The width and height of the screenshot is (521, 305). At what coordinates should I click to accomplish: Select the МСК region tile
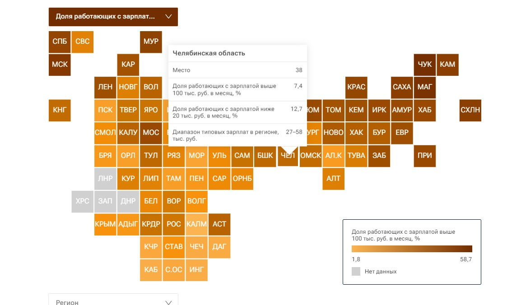tap(60, 65)
